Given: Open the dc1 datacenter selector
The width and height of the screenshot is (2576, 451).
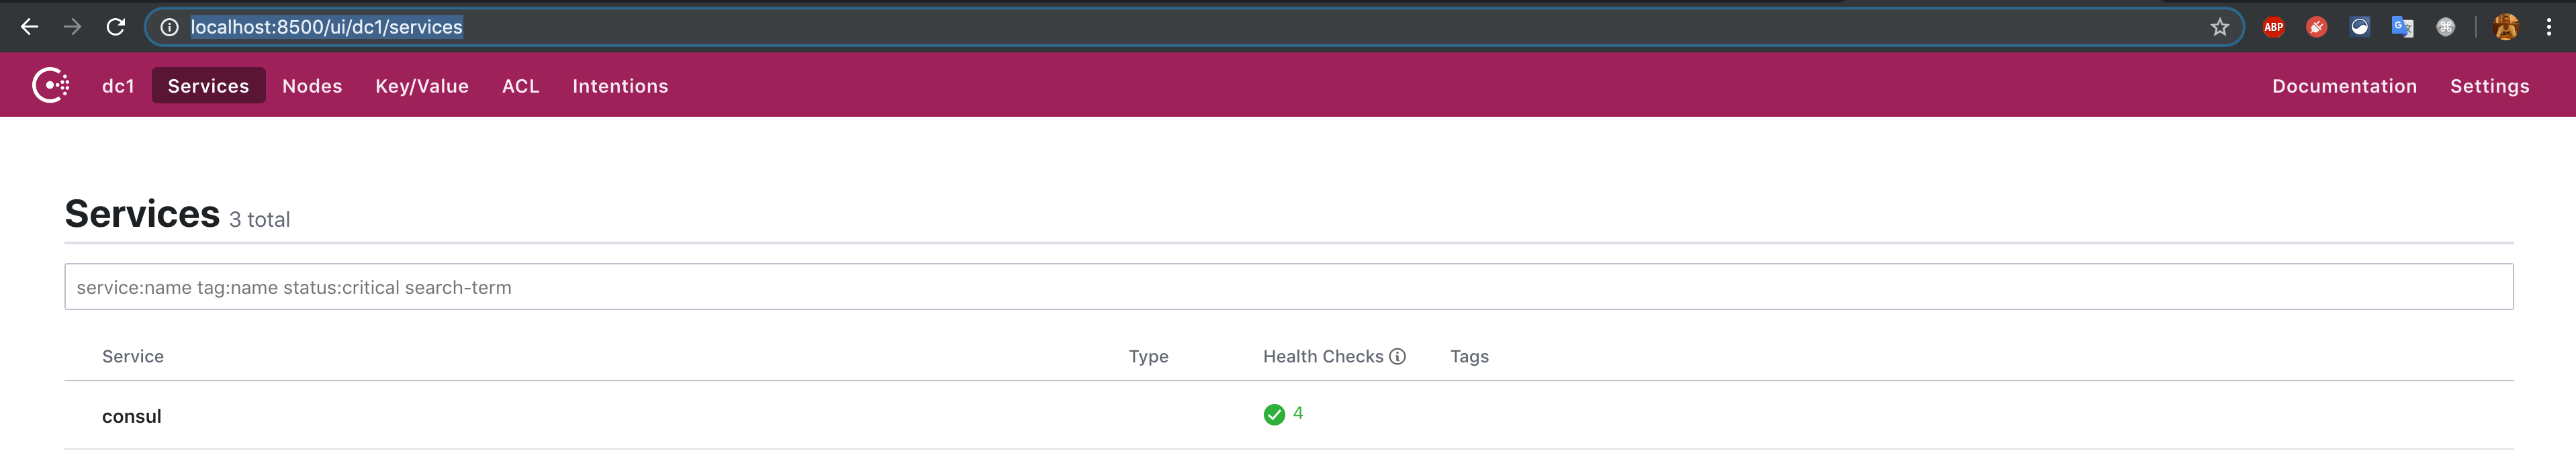Looking at the screenshot, I should coord(117,86).
